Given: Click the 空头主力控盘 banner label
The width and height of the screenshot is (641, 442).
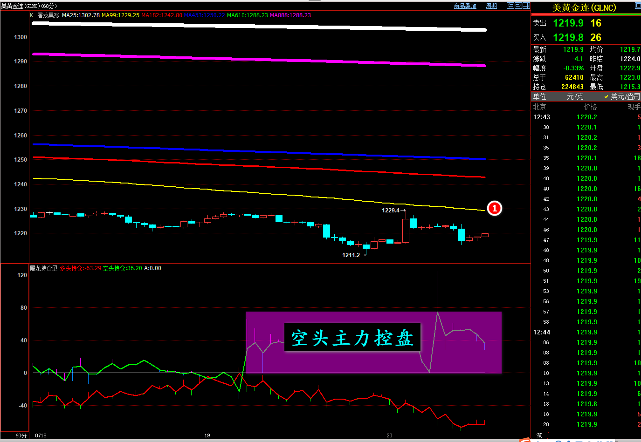Looking at the screenshot, I should [x=352, y=338].
